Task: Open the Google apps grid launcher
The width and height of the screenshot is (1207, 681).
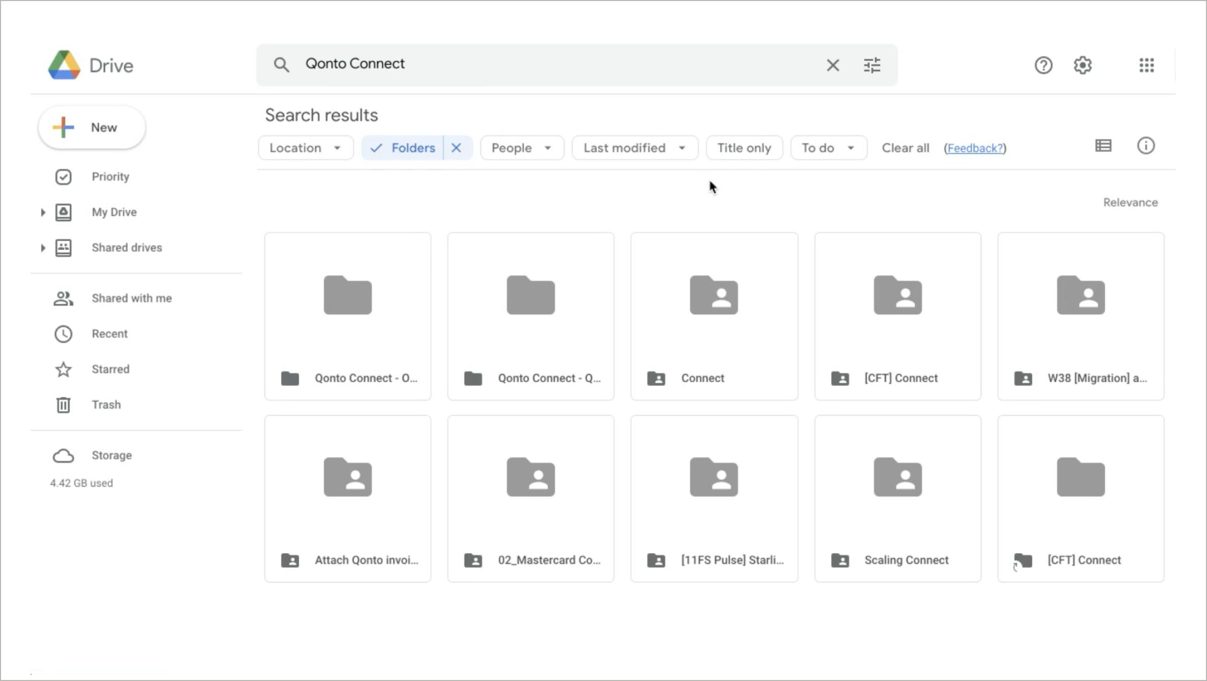Action: coord(1146,65)
